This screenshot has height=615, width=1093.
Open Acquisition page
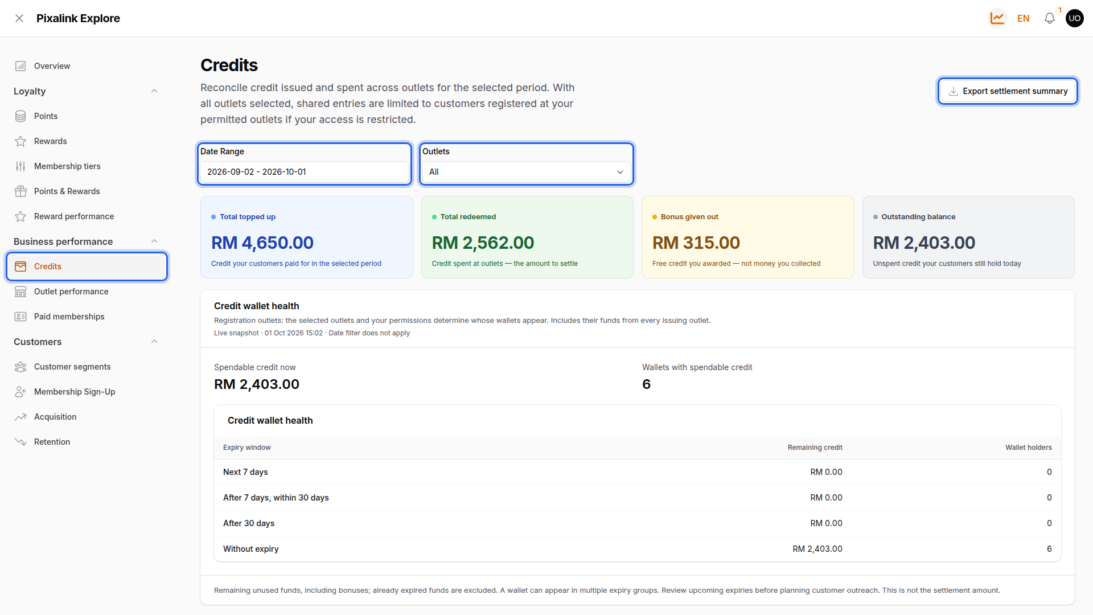pos(87,417)
